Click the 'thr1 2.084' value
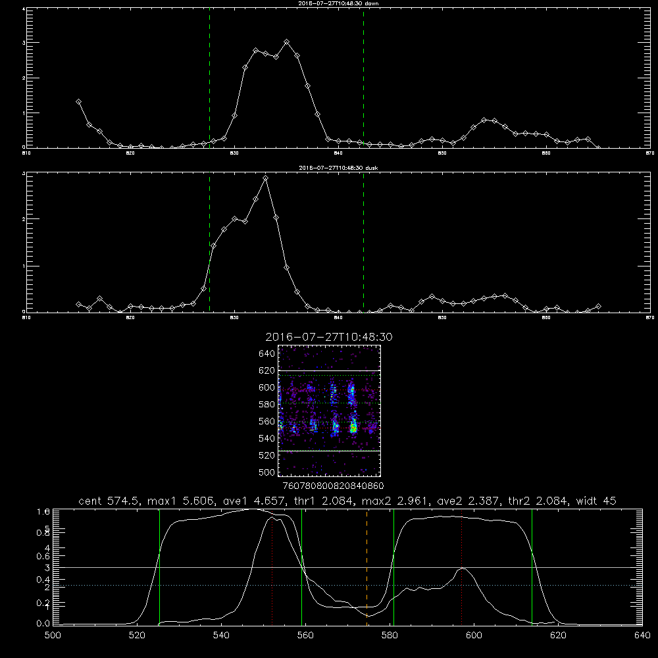658x658 pixels. [x=322, y=501]
